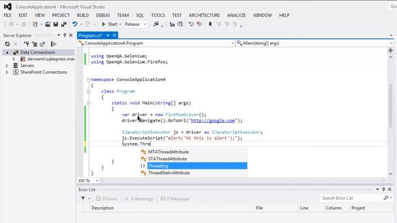
Task: Toggle a bookmark with the bookmark icon
Action: pos(210,24)
